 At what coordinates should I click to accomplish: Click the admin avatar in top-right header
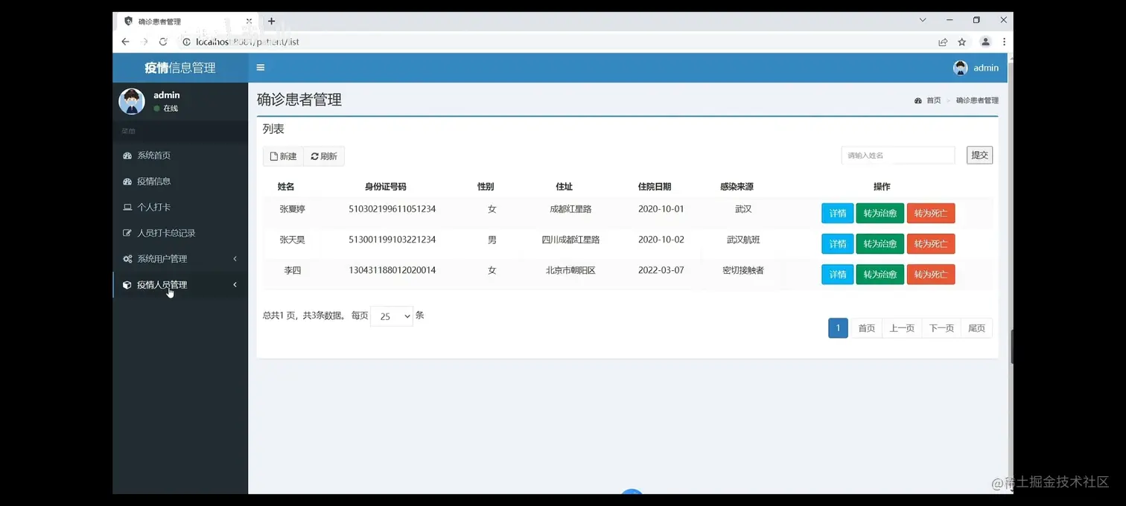click(x=961, y=68)
